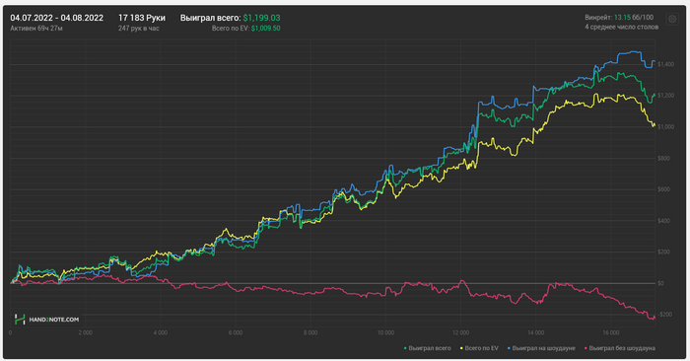Click the 16 000 x-axis label
The height and width of the screenshot is (361, 690).
(611, 332)
